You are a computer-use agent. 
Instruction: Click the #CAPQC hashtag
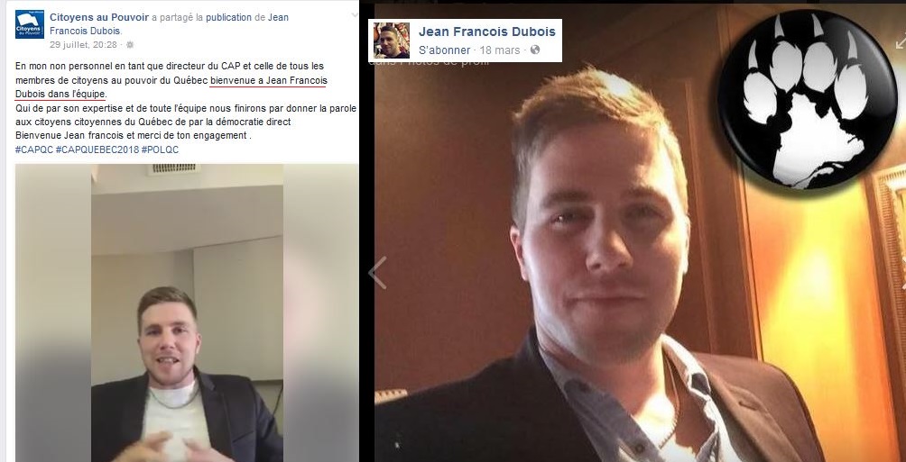(34, 149)
